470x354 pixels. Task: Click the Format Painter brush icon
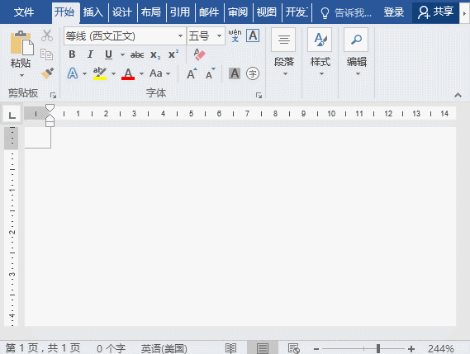tap(47, 73)
